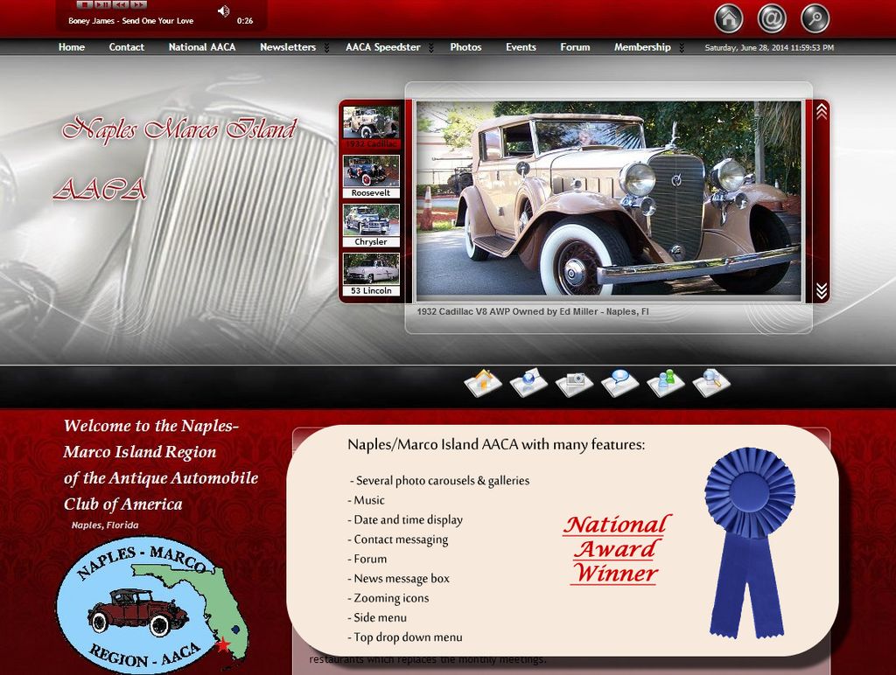
Task: Click the round home icon at top right
Action: click(728, 18)
